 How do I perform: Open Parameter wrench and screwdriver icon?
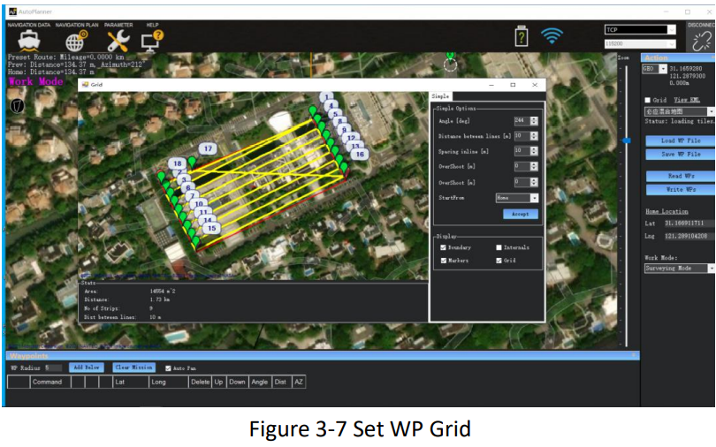pyautogui.click(x=118, y=41)
